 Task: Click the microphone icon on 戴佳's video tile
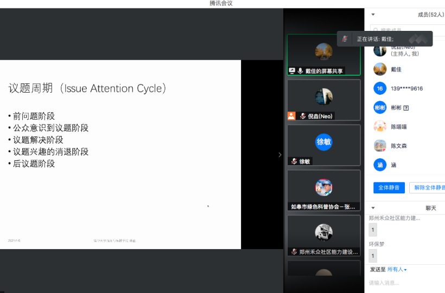tap(300, 71)
